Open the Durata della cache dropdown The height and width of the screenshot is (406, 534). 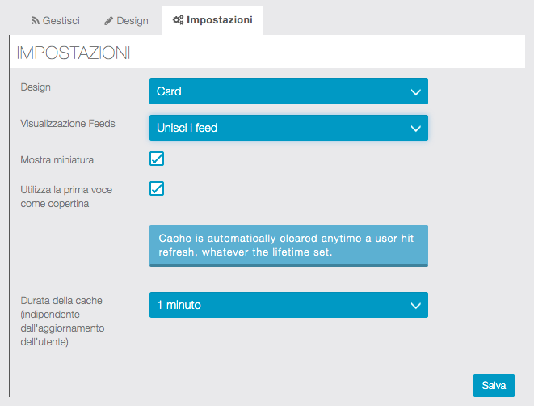[288, 305]
